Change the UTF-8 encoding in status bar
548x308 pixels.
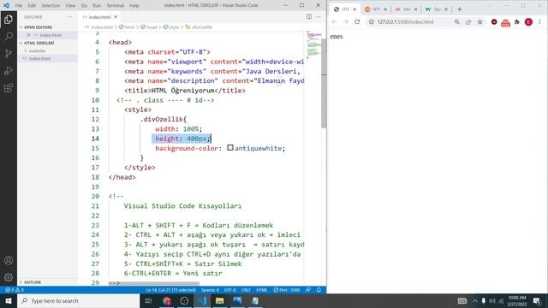point(229,290)
